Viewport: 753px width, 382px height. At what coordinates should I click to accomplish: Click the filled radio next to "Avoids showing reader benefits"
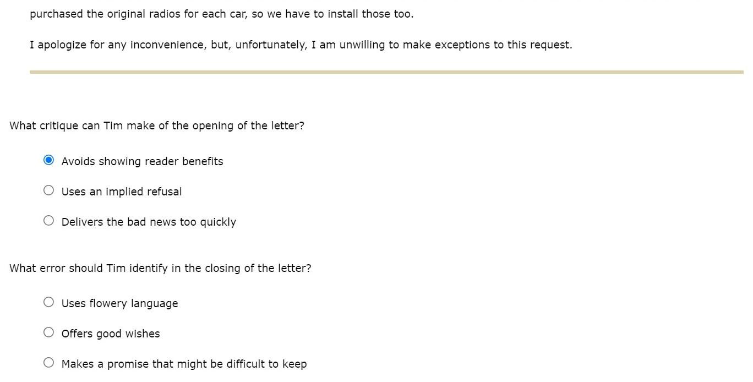point(48,160)
